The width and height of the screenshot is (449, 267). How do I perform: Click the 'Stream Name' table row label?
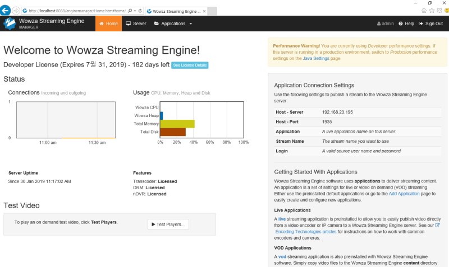[290, 141]
